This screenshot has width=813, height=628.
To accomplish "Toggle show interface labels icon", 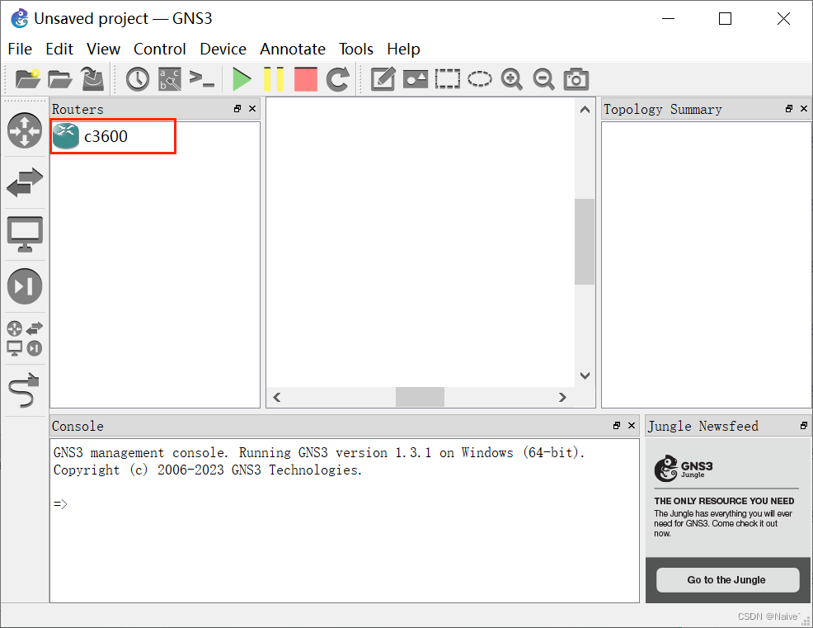I will (170, 79).
